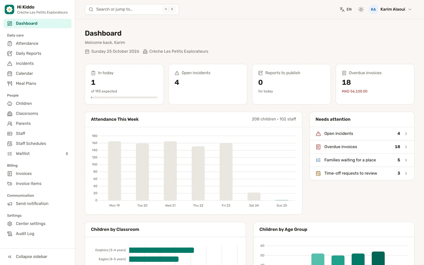Click the Dolphins (3-4 years) classroom bar

click(162, 250)
